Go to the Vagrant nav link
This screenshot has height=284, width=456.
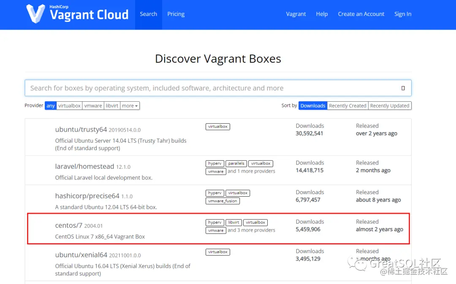click(x=296, y=14)
